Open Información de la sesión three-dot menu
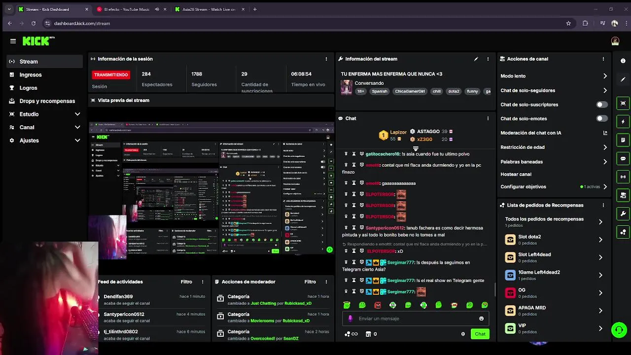Screen dimensions: 631x355 coord(326,59)
